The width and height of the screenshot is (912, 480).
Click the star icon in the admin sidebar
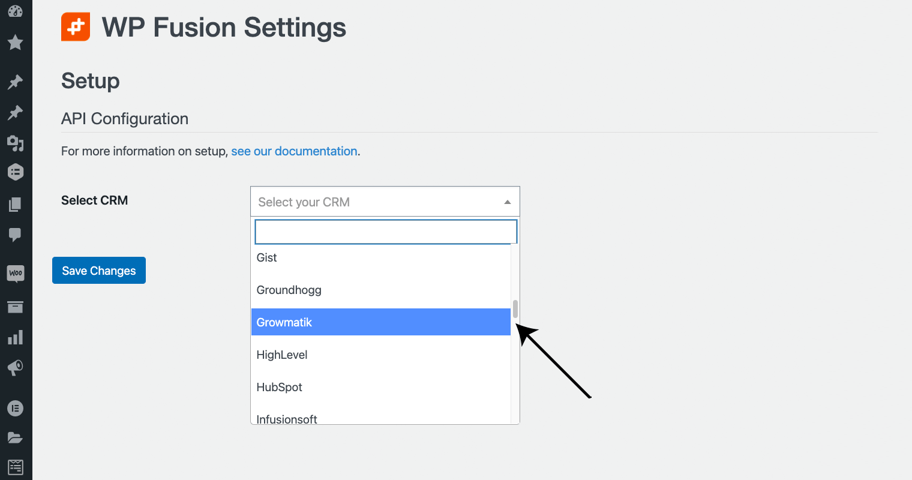(16, 42)
